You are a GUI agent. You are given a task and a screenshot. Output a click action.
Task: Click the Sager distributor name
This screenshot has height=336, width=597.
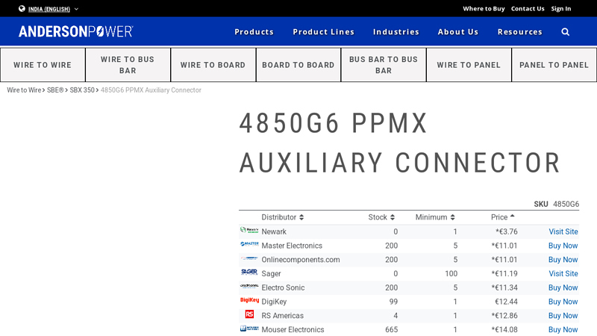(271, 273)
